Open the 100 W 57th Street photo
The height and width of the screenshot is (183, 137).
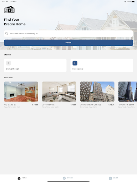click(x=128, y=91)
